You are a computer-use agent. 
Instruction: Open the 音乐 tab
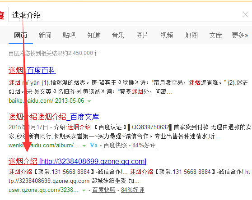(x=118, y=35)
